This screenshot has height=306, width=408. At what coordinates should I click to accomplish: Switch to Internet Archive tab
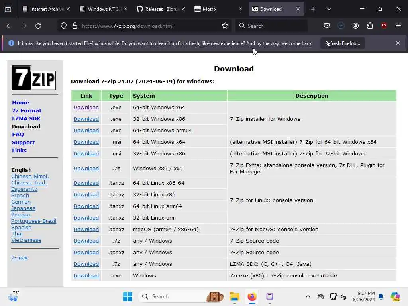pyautogui.click(x=46, y=9)
